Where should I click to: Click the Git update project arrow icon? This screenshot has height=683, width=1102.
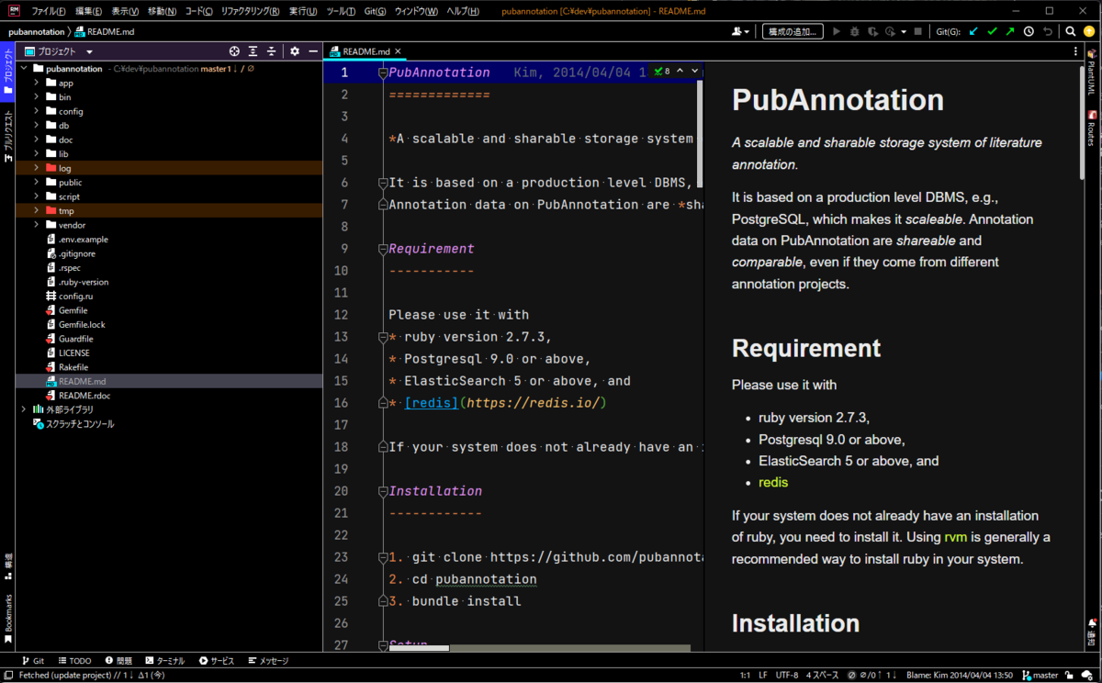[973, 31]
